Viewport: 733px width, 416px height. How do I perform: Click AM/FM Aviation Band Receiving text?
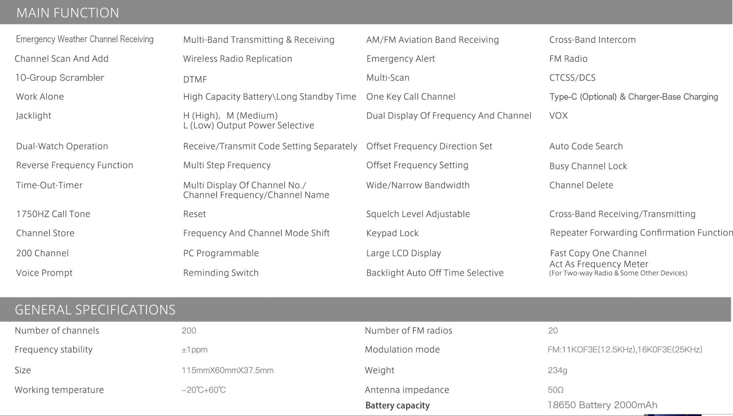point(432,40)
